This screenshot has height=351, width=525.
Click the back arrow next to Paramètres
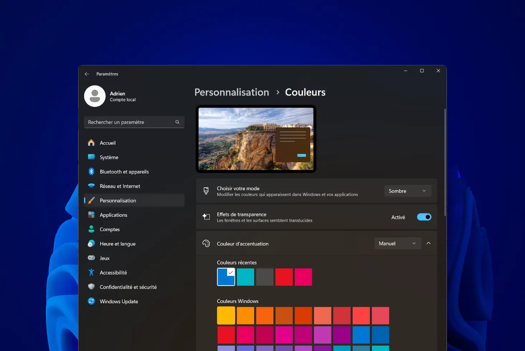[x=87, y=74]
